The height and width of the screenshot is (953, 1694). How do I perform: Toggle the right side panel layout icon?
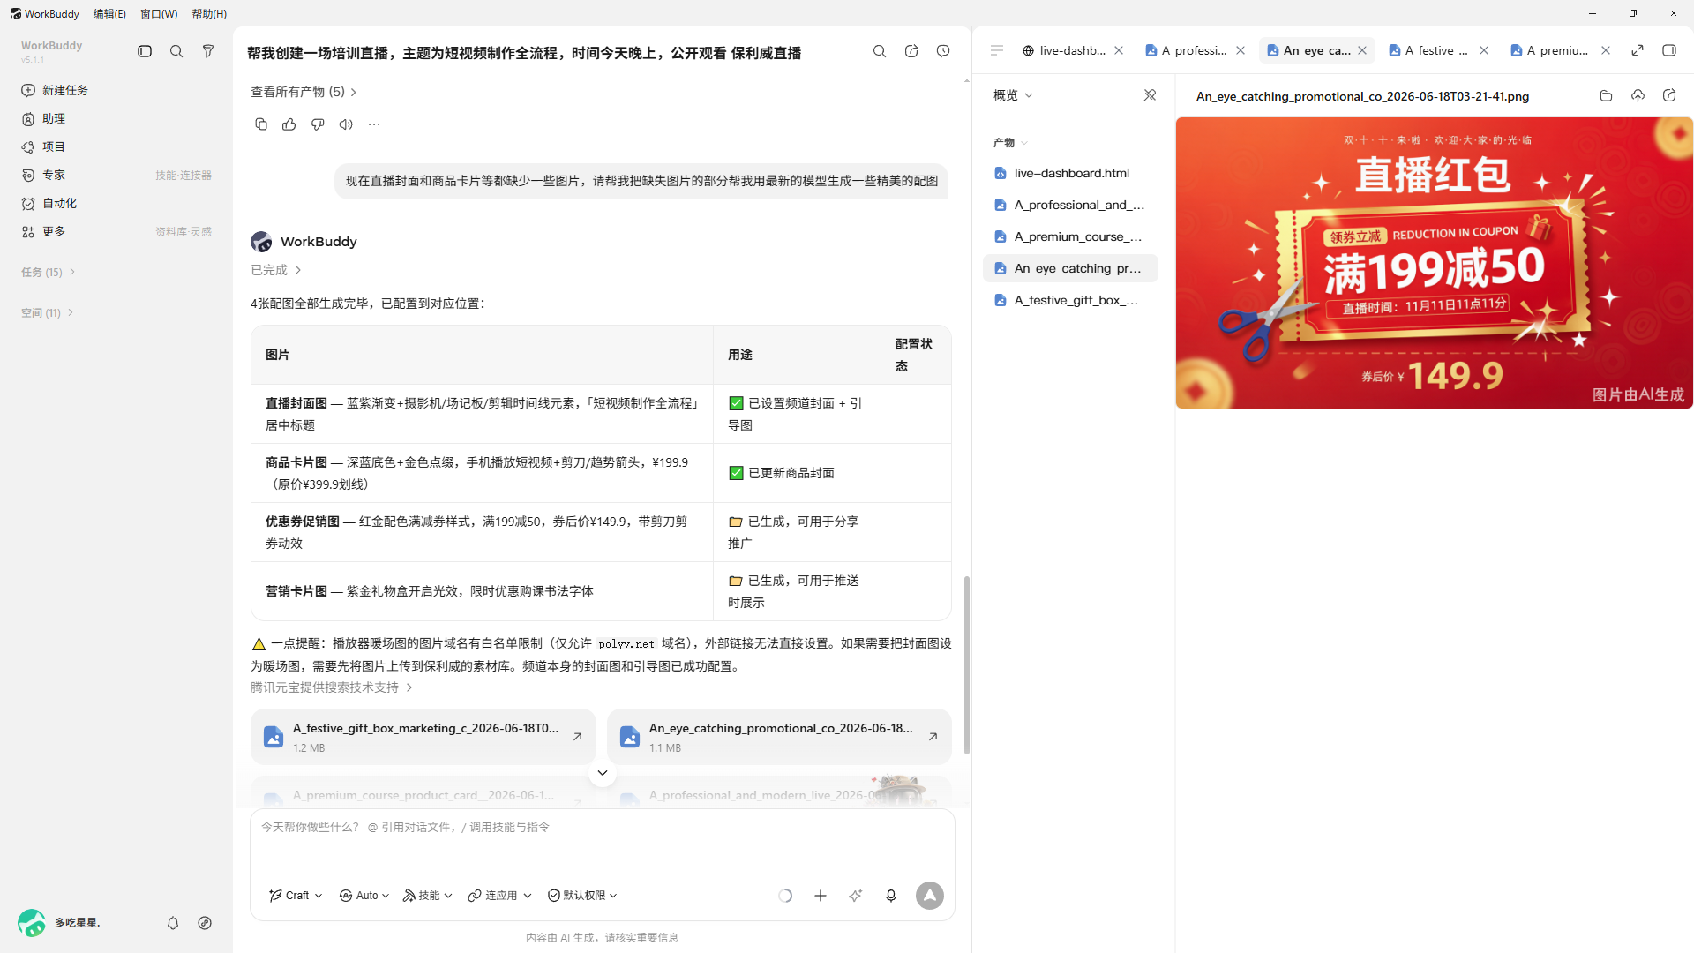[1669, 50]
